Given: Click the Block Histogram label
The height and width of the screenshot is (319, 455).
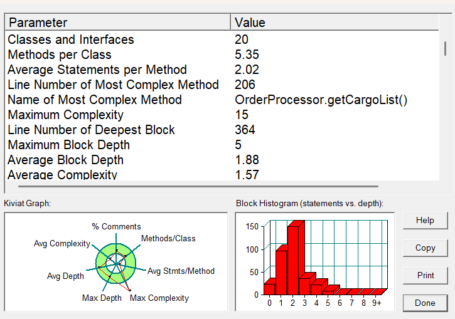Looking at the screenshot, I should 309,204.
